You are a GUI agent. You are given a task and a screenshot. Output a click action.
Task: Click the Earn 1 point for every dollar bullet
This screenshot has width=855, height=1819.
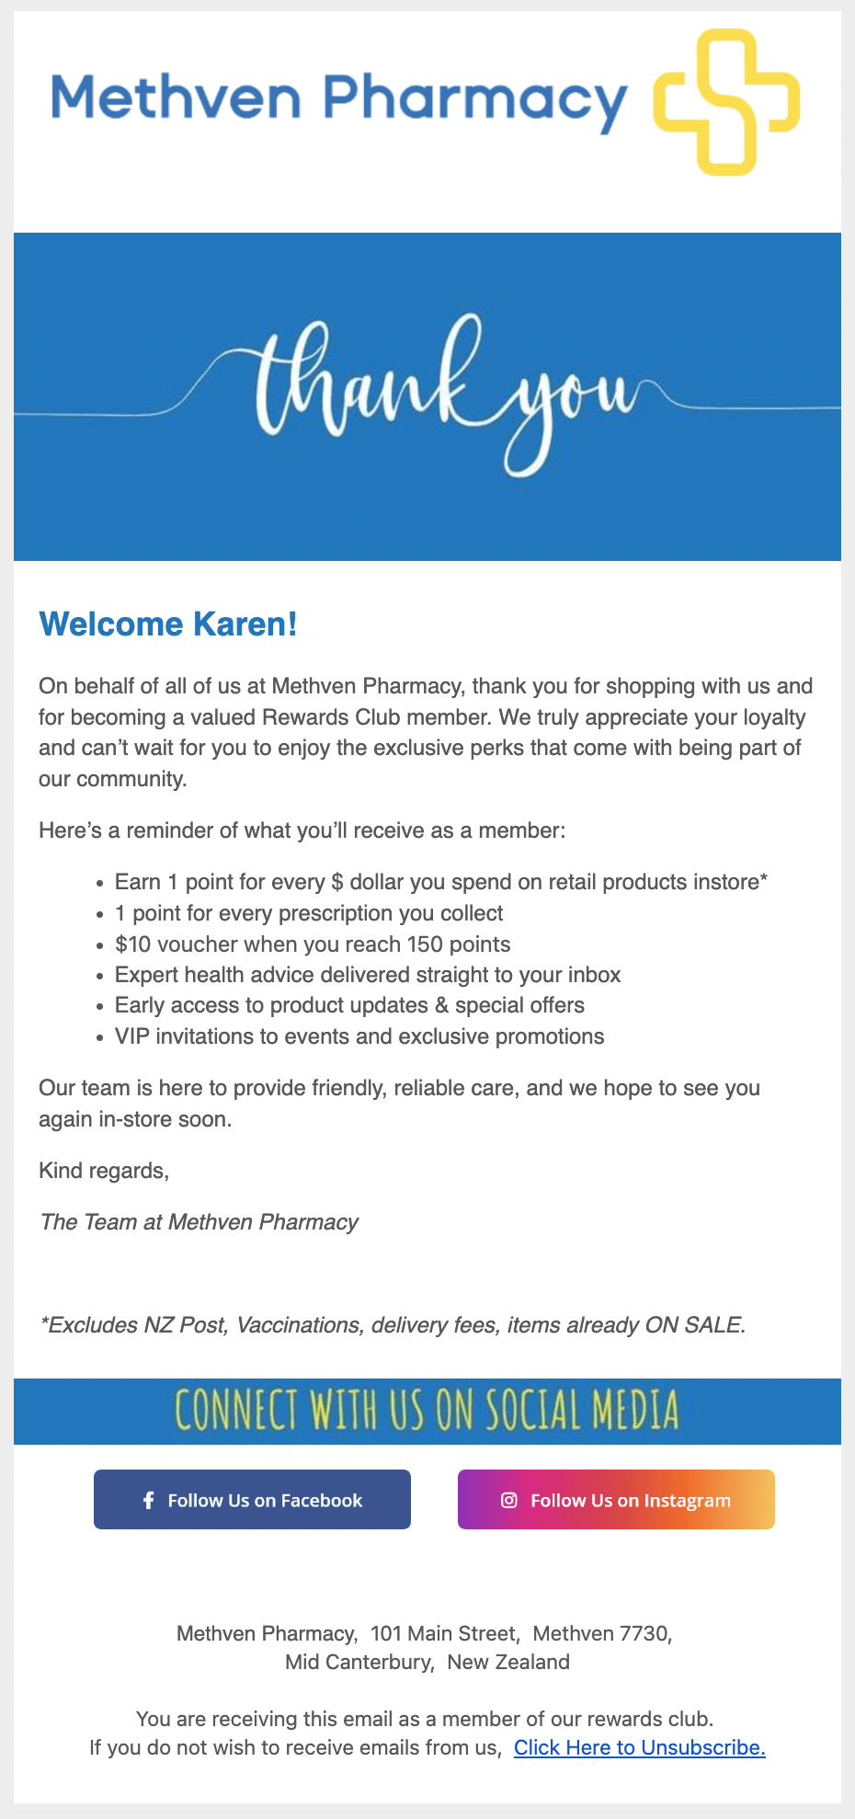click(x=440, y=882)
